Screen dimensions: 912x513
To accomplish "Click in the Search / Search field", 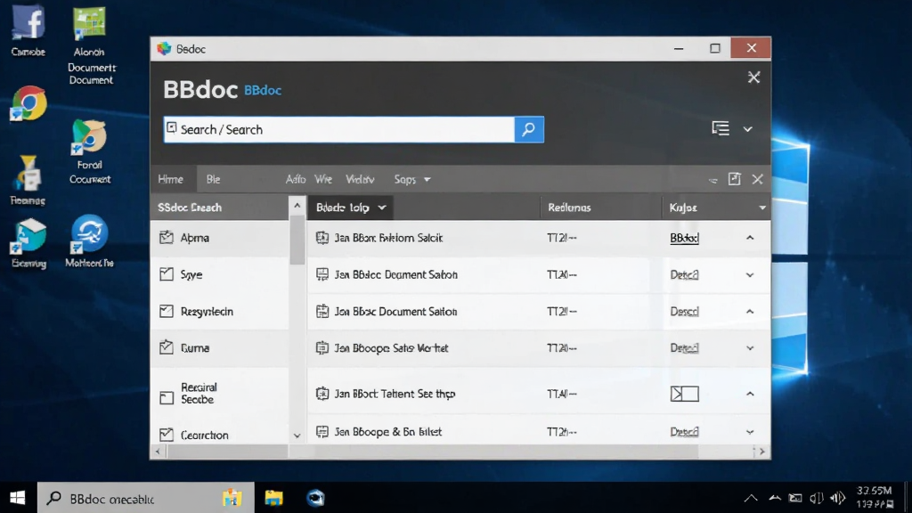I will click(x=339, y=129).
